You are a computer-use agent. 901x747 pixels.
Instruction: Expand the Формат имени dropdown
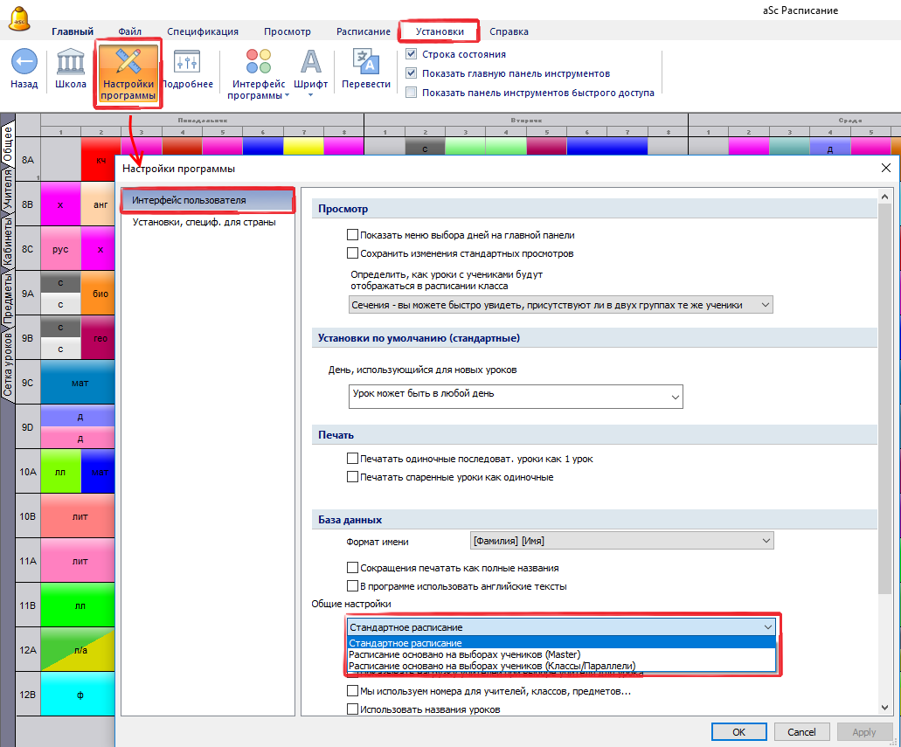coord(621,541)
